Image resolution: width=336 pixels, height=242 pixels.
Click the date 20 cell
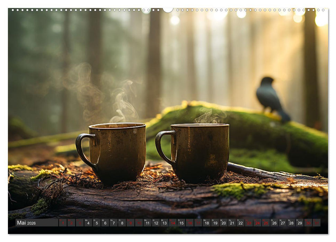224,223
